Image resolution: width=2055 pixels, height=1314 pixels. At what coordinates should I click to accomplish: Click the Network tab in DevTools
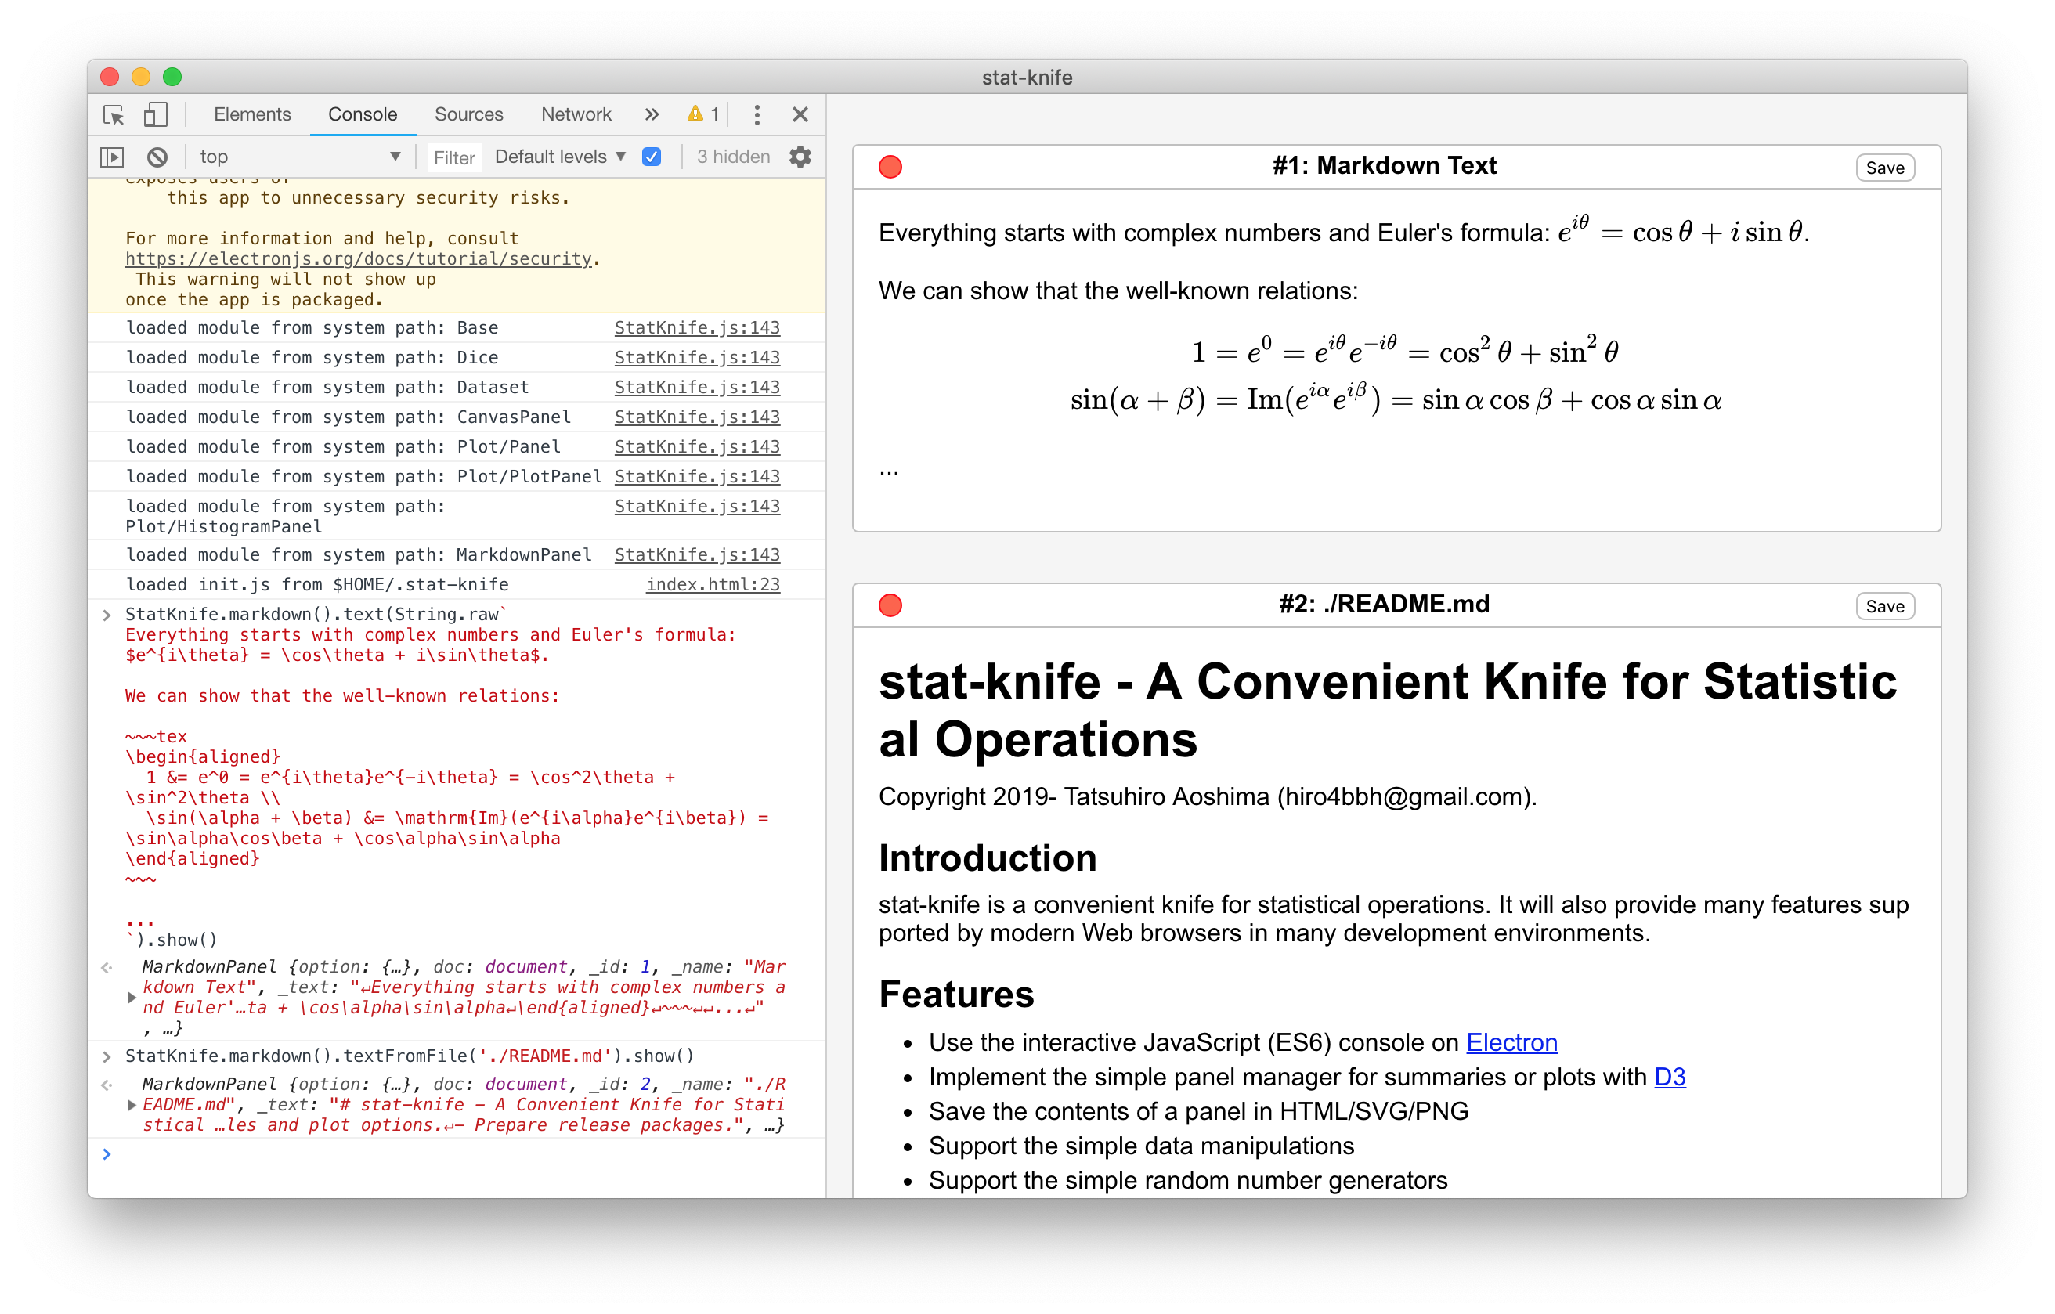tap(575, 114)
